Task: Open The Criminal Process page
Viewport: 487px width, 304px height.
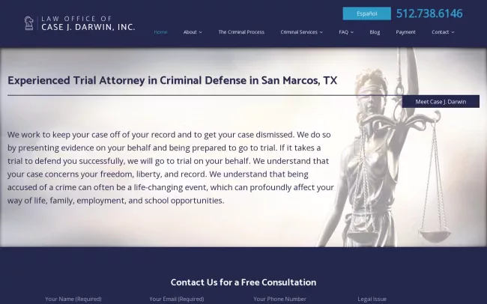Action: tap(241, 32)
